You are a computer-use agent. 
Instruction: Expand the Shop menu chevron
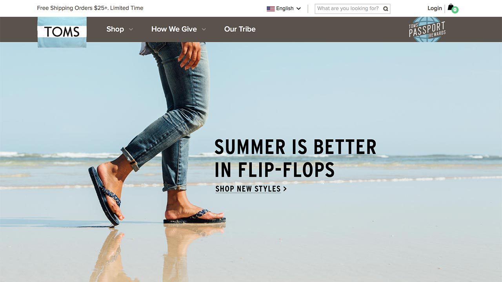[131, 29]
